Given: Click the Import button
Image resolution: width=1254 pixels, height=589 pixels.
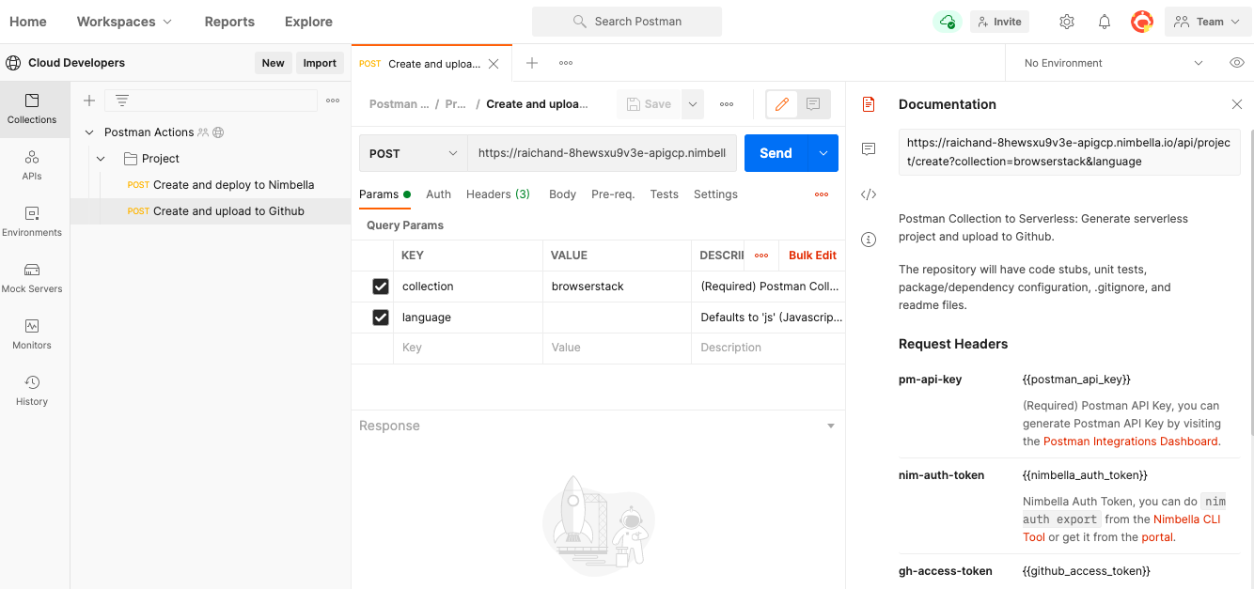Looking at the screenshot, I should pyautogui.click(x=320, y=63).
